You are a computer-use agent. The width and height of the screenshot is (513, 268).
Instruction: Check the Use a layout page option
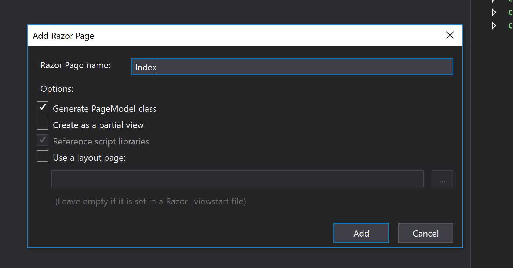coord(42,156)
